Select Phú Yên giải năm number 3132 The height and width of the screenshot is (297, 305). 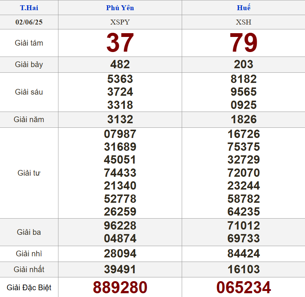120,119
